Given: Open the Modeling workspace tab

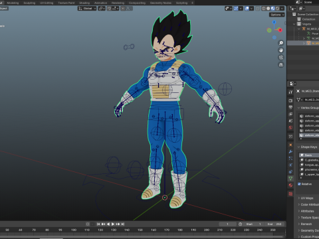Looking at the screenshot, I should 13,3.
